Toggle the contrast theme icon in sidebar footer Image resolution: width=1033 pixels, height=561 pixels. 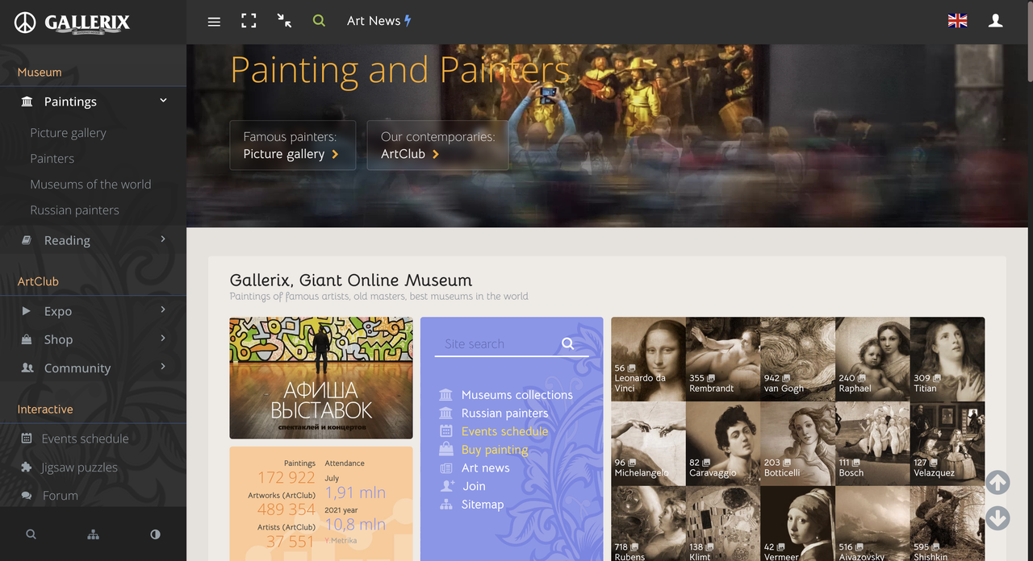click(x=155, y=534)
